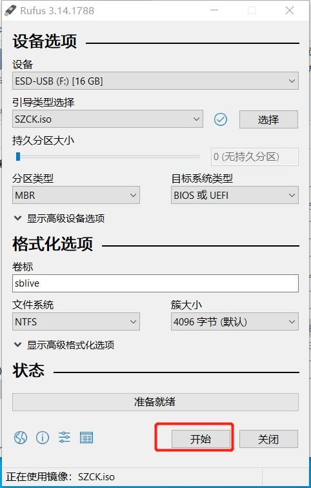Open the ESD-USB device dropdown

click(155, 81)
